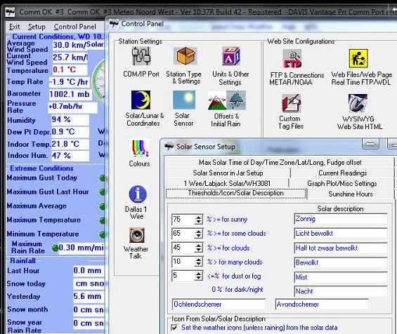Open the Weather Talk speaker icon
Viewport: 397px width, 334px height.
pyautogui.click(x=137, y=235)
